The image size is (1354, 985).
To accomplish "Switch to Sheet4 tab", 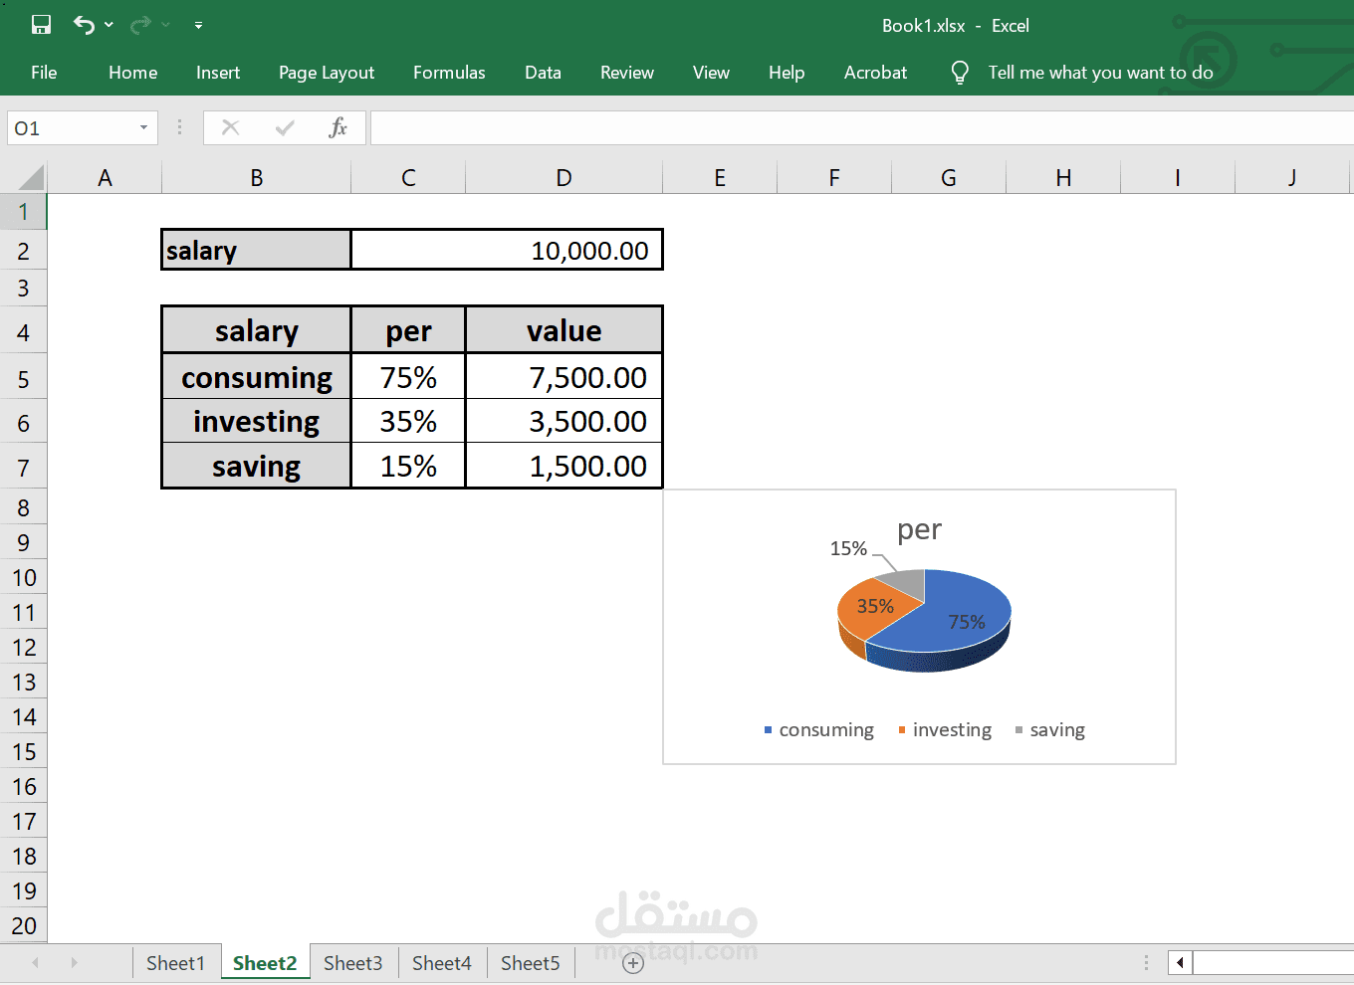I will 441,963.
